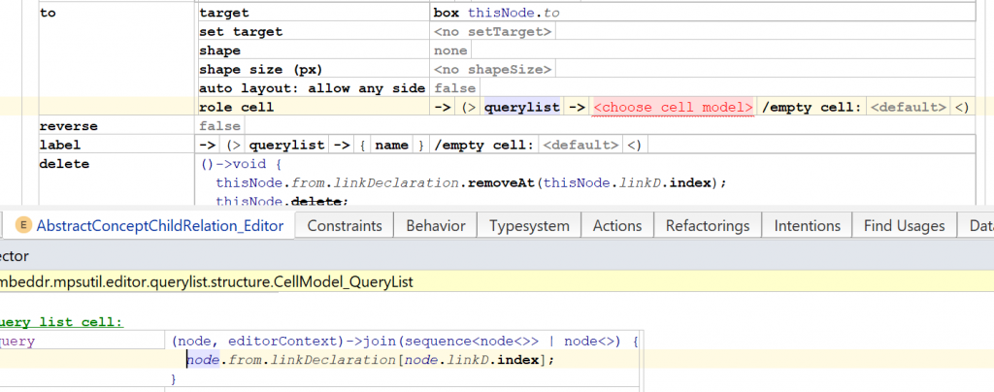Image resolution: width=994 pixels, height=392 pixels.
Task: Click the 'auto layout: allow any side' label
Action: [x=314, y=88]
